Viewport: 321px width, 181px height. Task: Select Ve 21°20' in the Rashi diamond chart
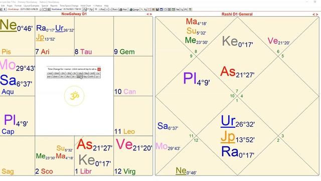279,41
